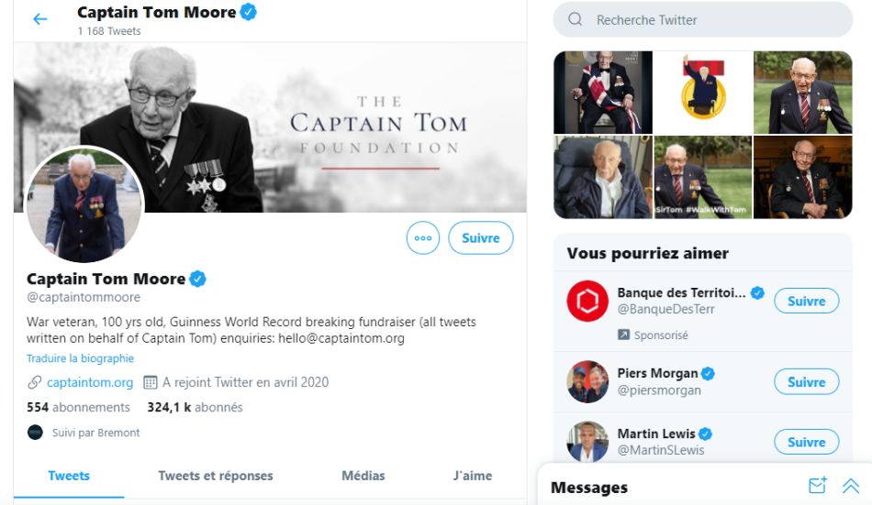The width and height of the screenshot is (872, 505).
Task: Click Piers Morgan's profile picture
Action: 587,381
